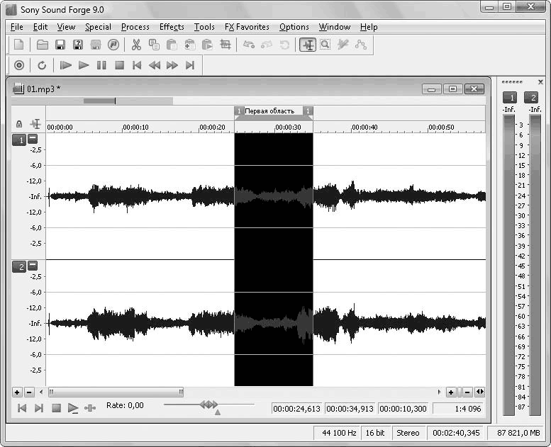Create a new file with blank page icon

pos(19,45)
